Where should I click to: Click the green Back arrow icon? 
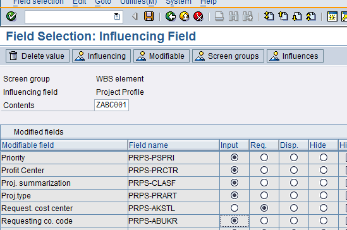[x=171, y=16]
